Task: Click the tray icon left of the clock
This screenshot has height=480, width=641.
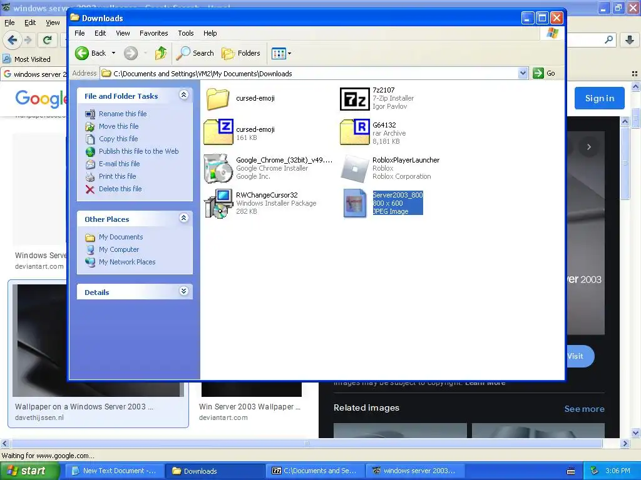Action: tap(595, 471)
